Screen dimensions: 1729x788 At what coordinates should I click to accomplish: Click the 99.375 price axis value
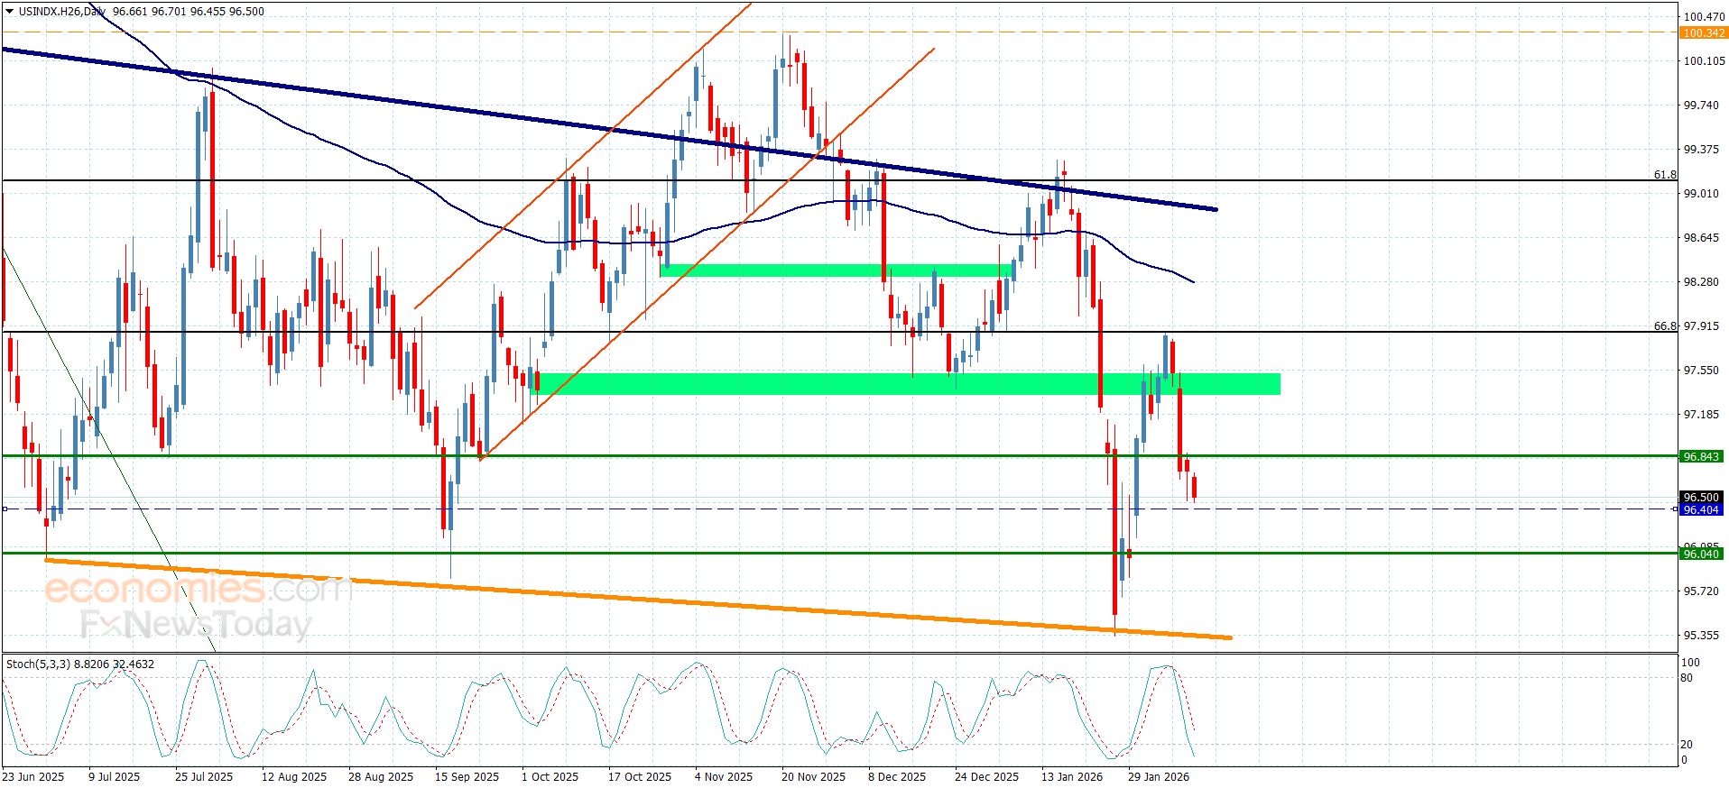click(x=1701, y=150)
